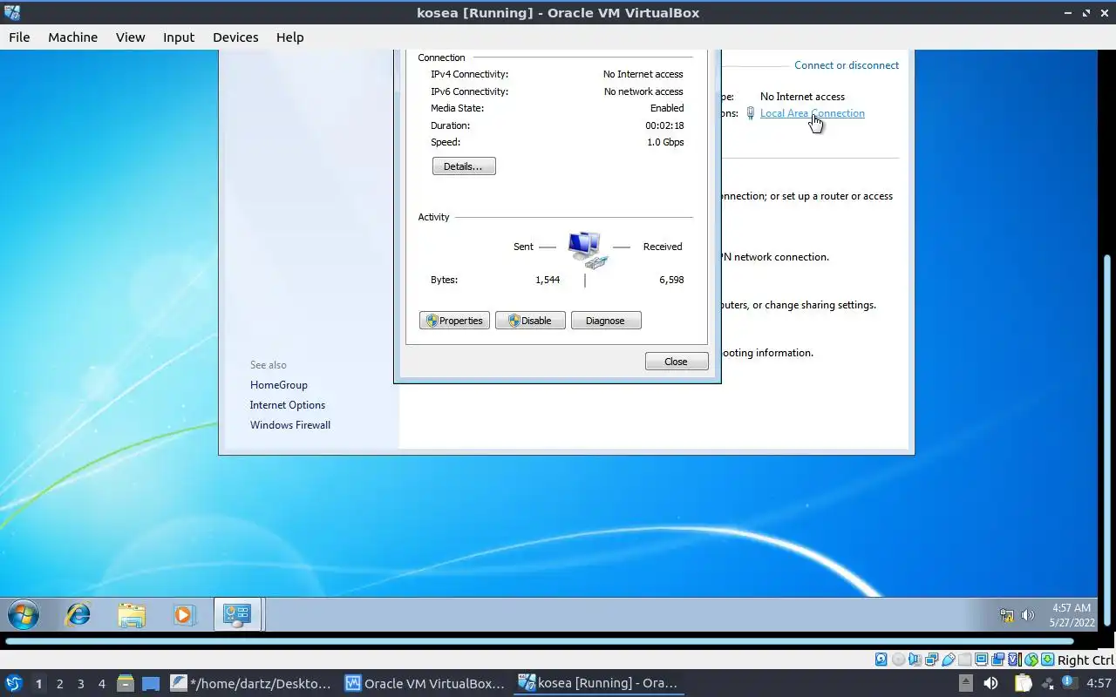Click the Windows volume speaker tray icon
The image size is (1116, 697).
pos(1028,615)
